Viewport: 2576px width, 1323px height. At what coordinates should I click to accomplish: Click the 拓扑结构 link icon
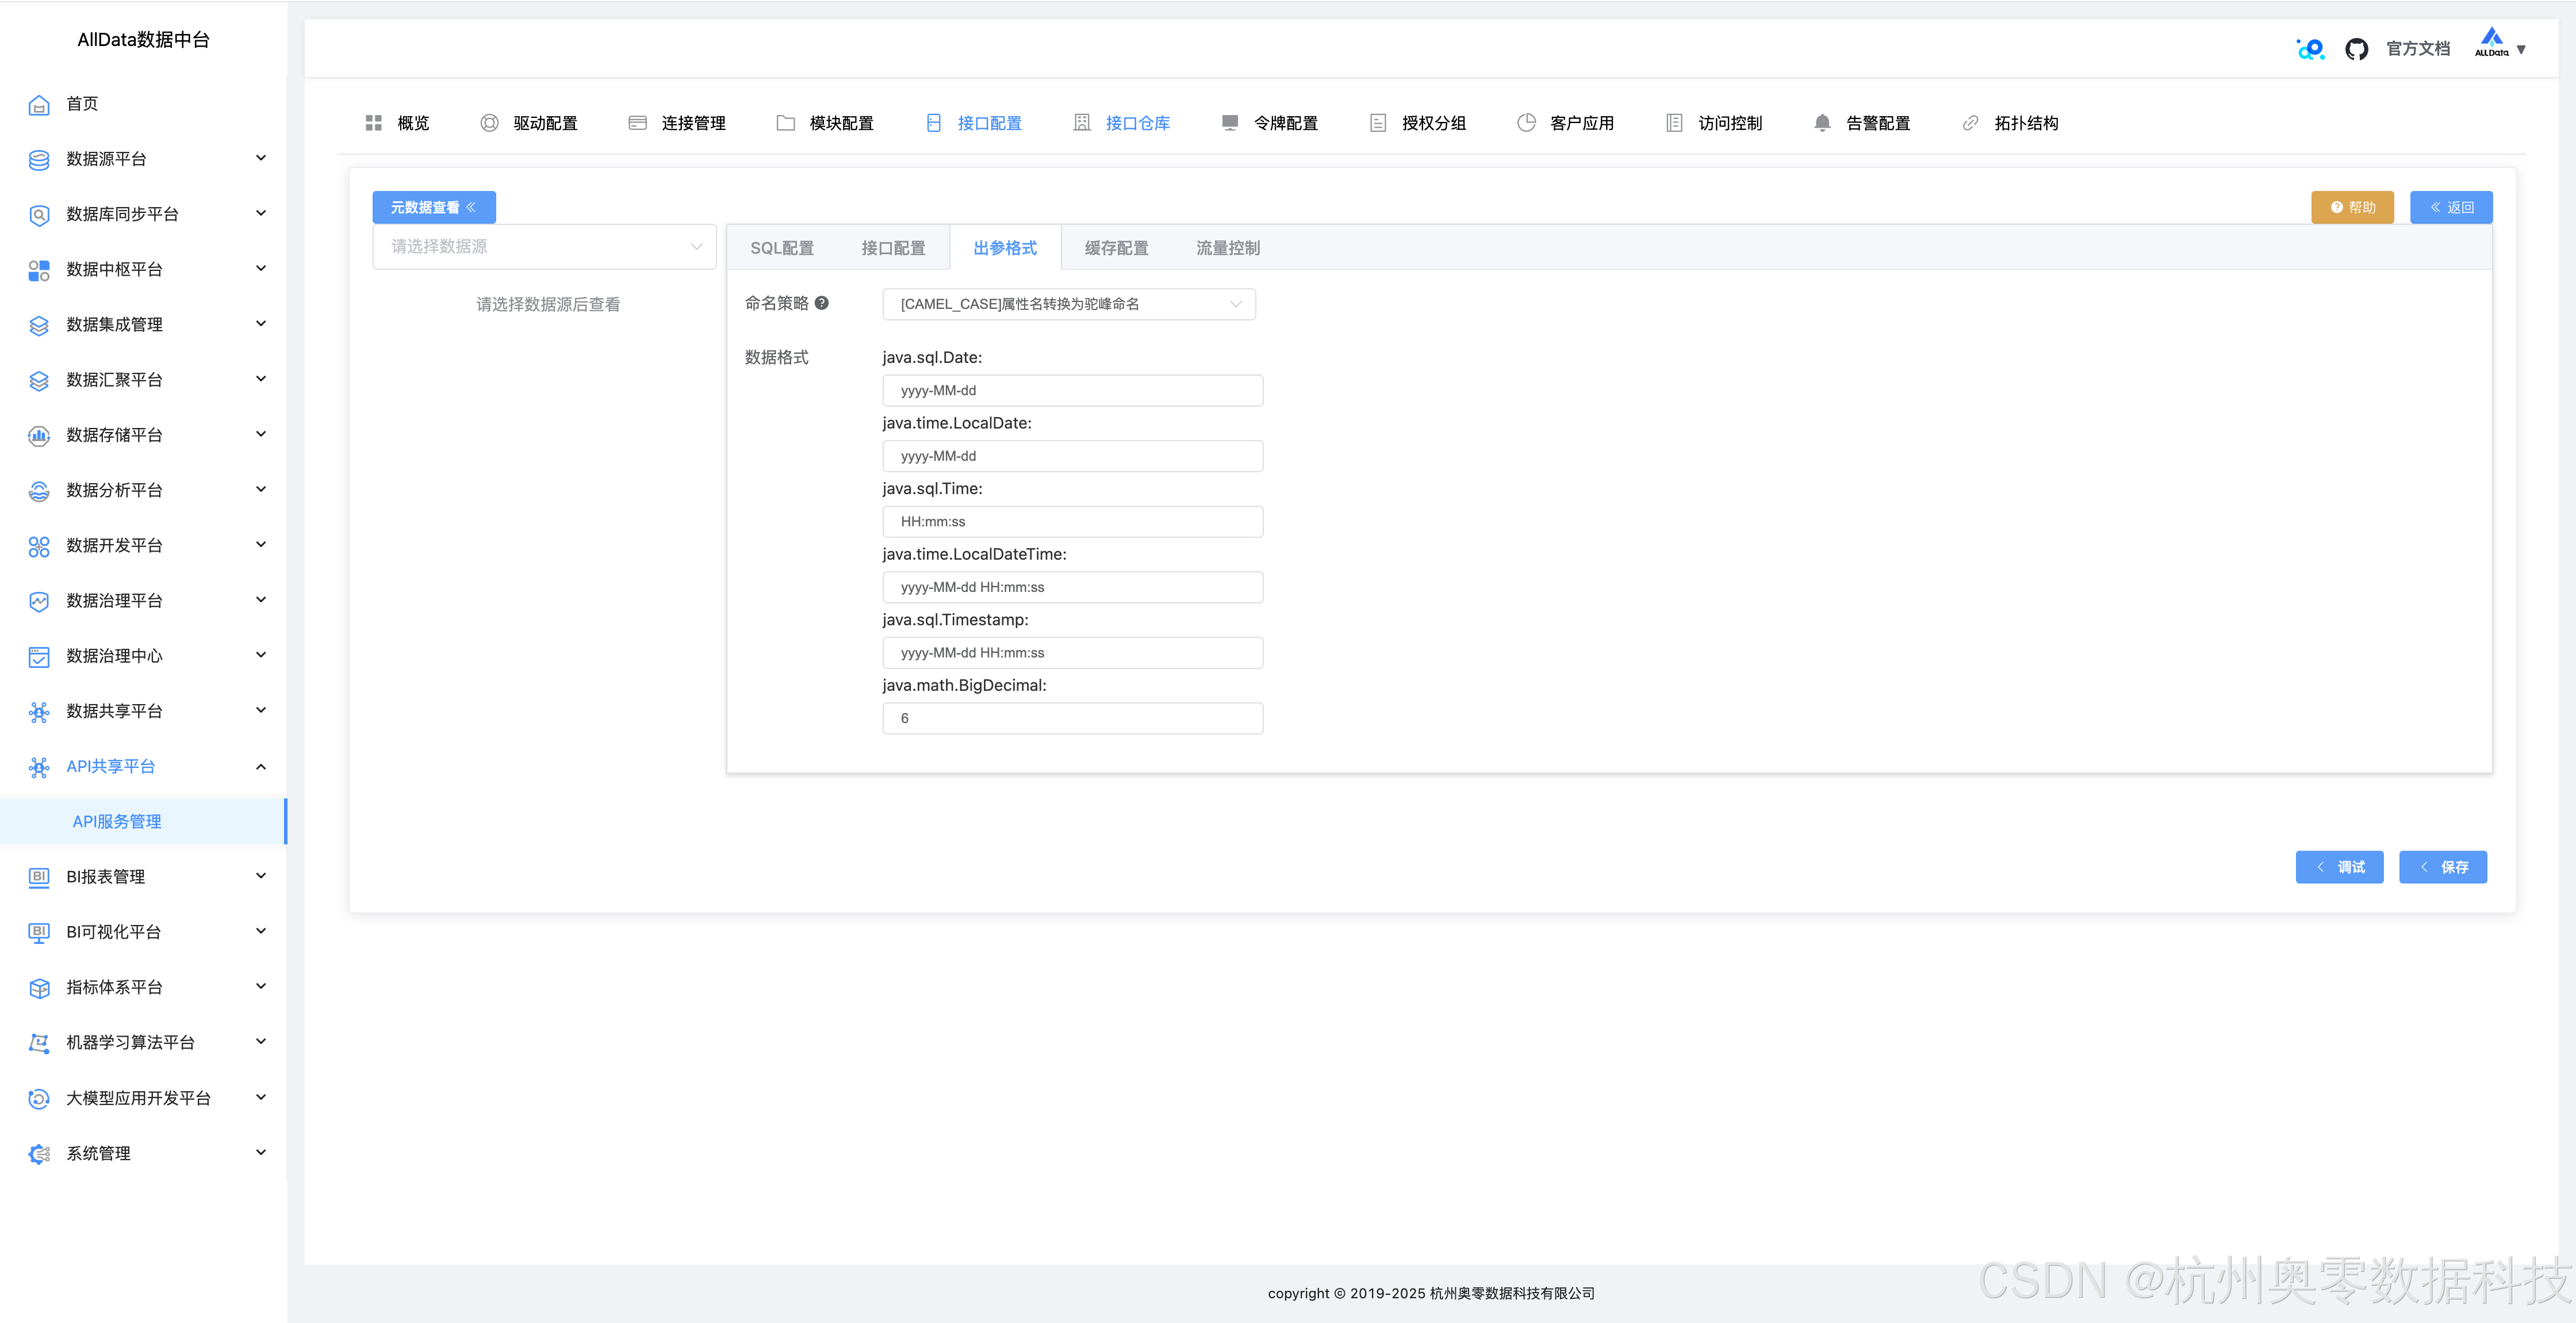1970,123
